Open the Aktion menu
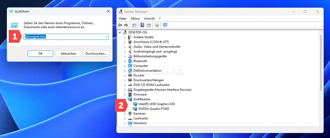This screenshot has width=330, height=138. (135, 19)
